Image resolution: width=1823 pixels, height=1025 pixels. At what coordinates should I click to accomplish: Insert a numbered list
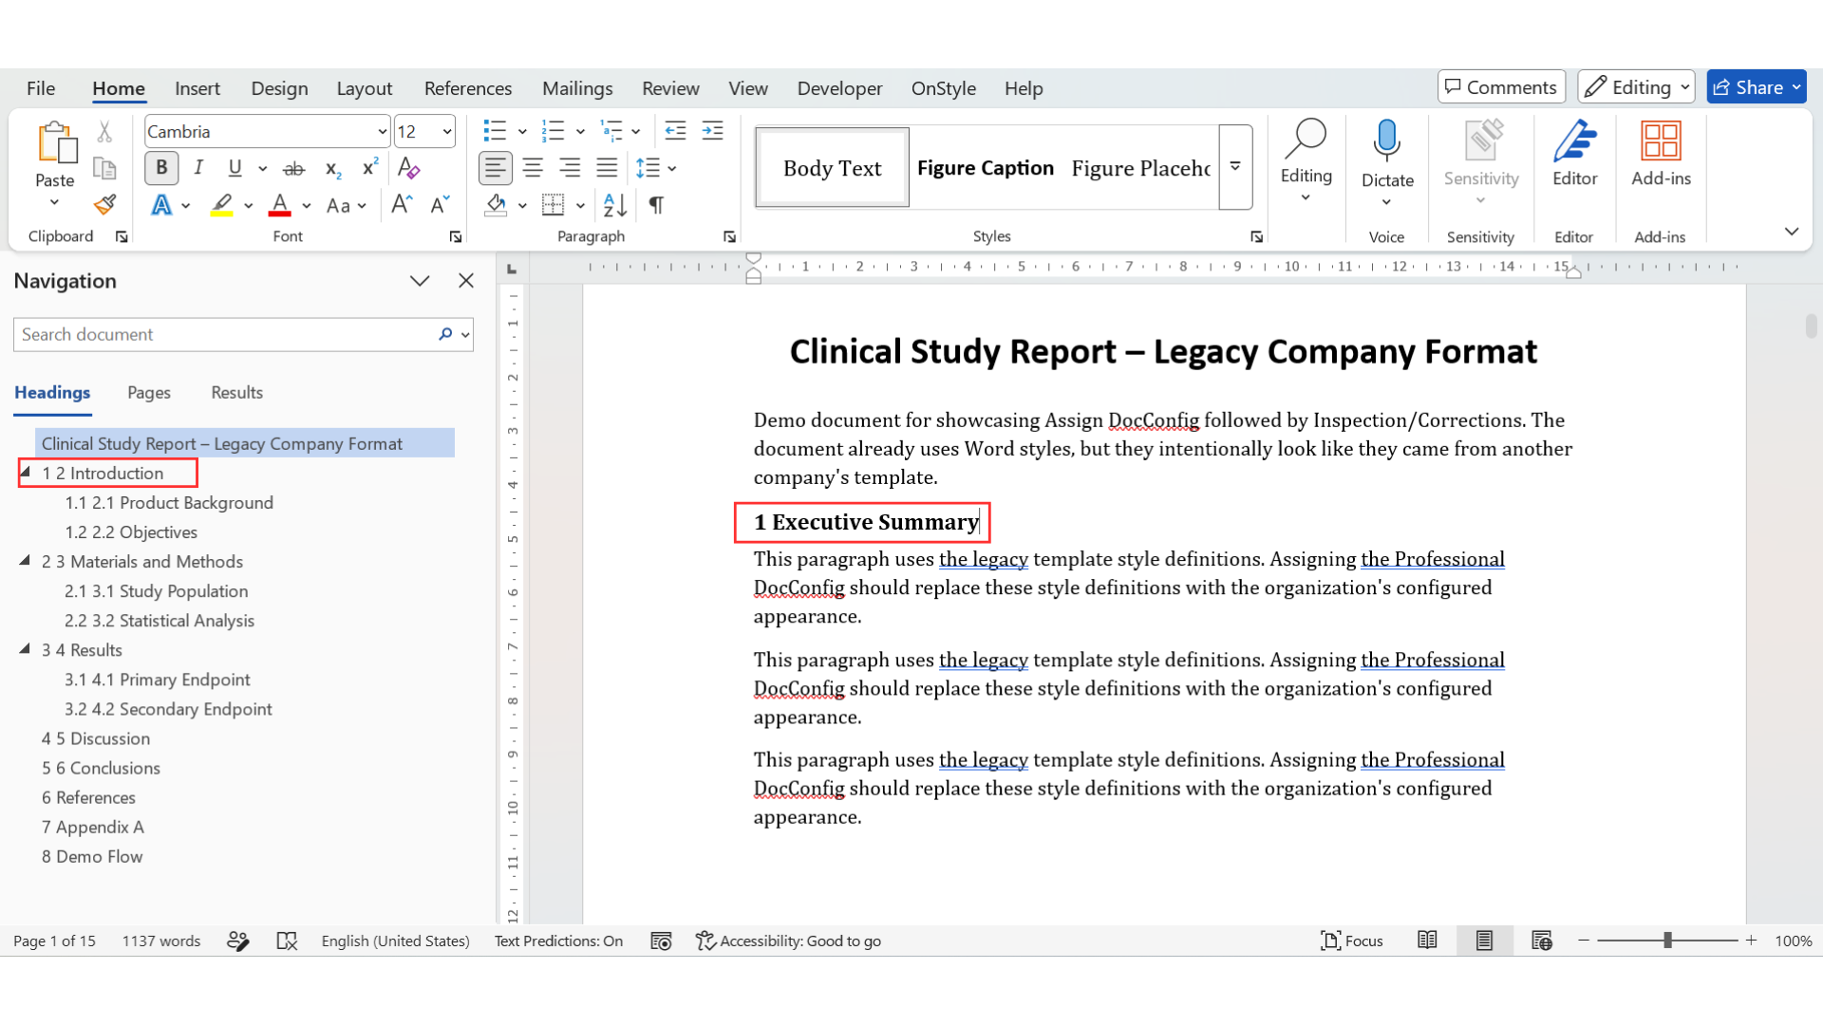click(x=553, y=131)
